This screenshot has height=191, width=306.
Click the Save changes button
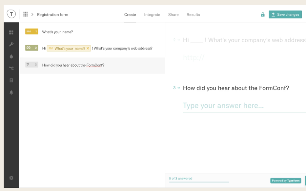tap(285, 15)
